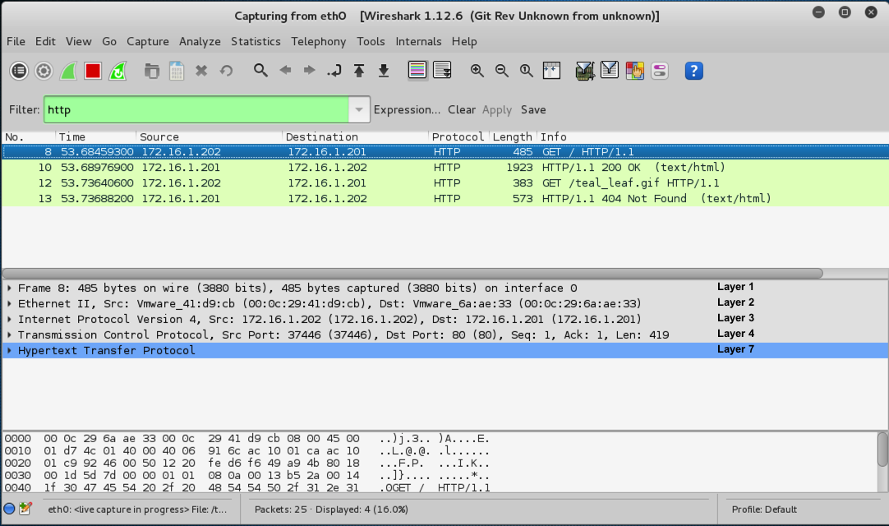
Task: Click the Find packet magnifier icon
Action: (x=260, y=71)
